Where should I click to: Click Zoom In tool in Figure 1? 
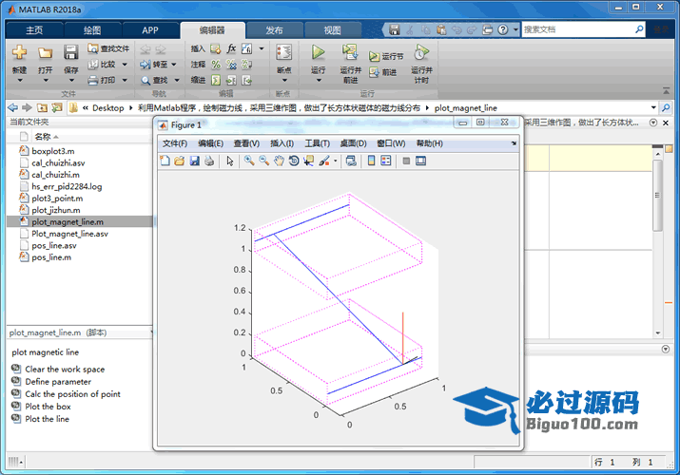pos(249,161)
